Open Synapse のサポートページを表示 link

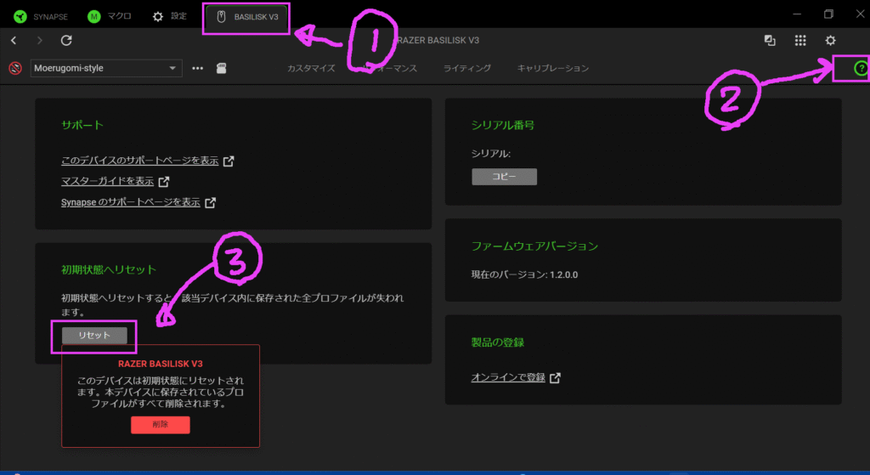coord(130,202)
